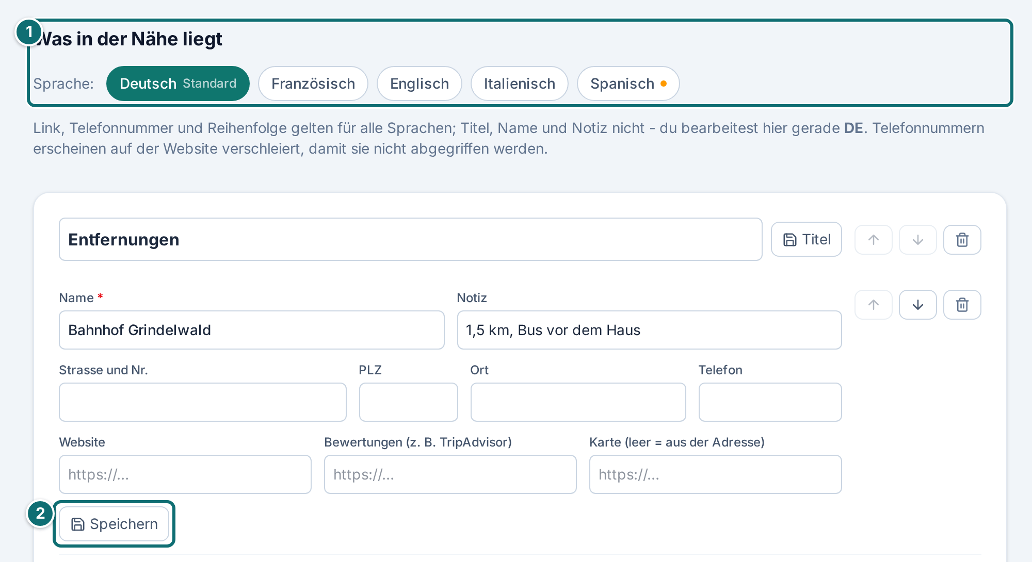Focus the Notiz field
This screenshot has height=562, width=1032.
[x=649, y=330]
